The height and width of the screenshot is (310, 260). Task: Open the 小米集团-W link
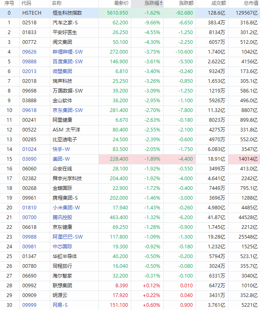pos(66,208)
